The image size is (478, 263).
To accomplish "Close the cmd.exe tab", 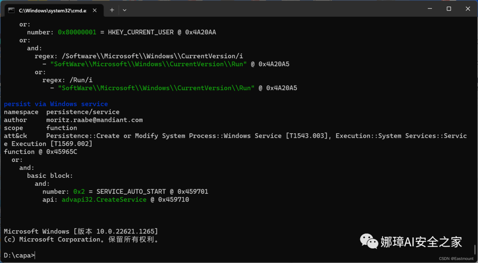I will pyautogui.click(x=95, y=10).
